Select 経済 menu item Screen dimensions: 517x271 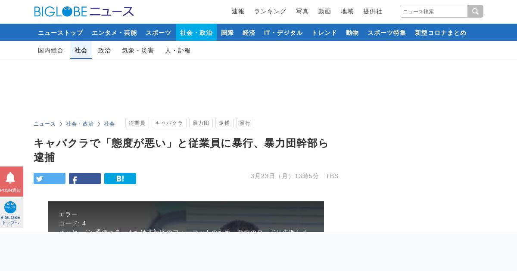(x=249, y=32)
